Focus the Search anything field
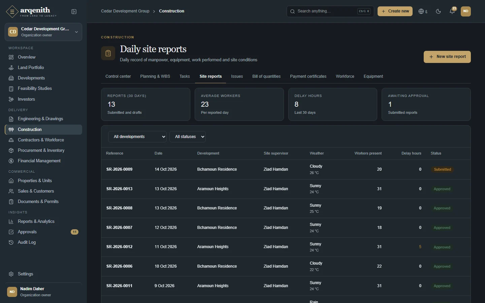485x303 pixels. 330,11
